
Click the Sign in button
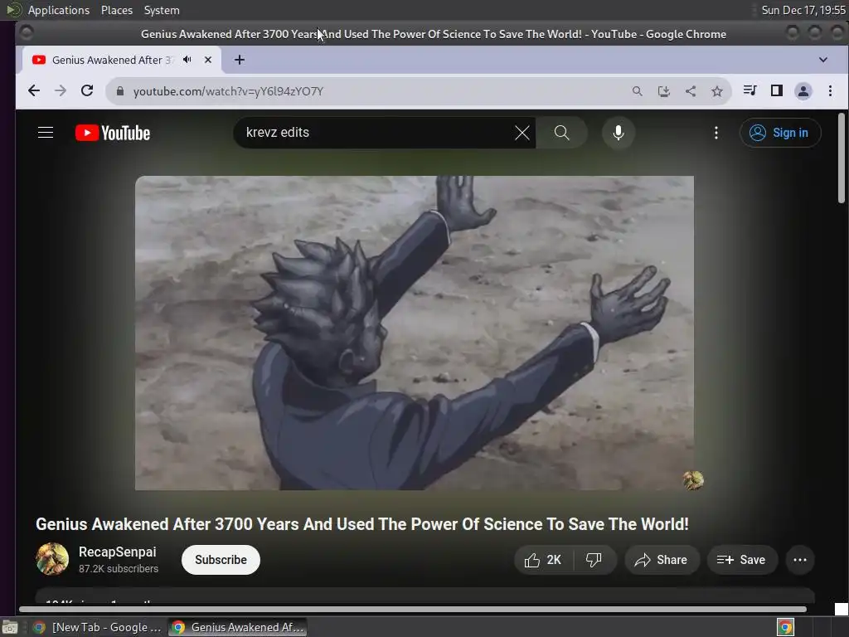click(x=779, y=133)
